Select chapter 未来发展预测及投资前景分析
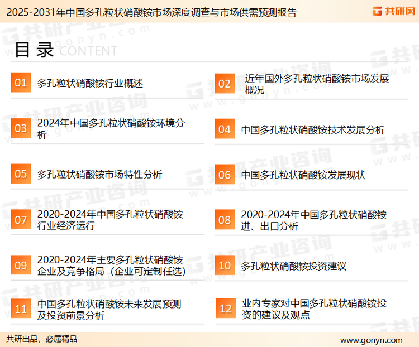Viewport: 419px width, 347px height. (109, 310)
